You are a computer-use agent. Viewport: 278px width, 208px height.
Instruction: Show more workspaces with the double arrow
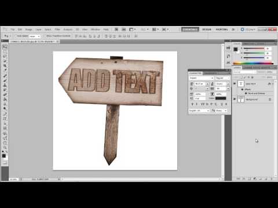(233, 29)
